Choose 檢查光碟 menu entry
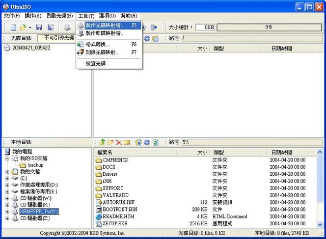 [x=109, y=63]
